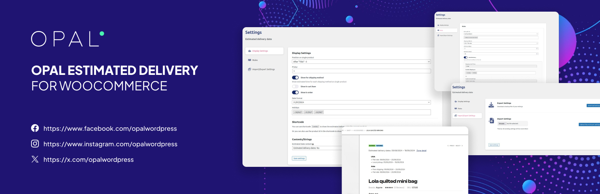Click Rules tab icon in large Settings panel

[249, 60]
